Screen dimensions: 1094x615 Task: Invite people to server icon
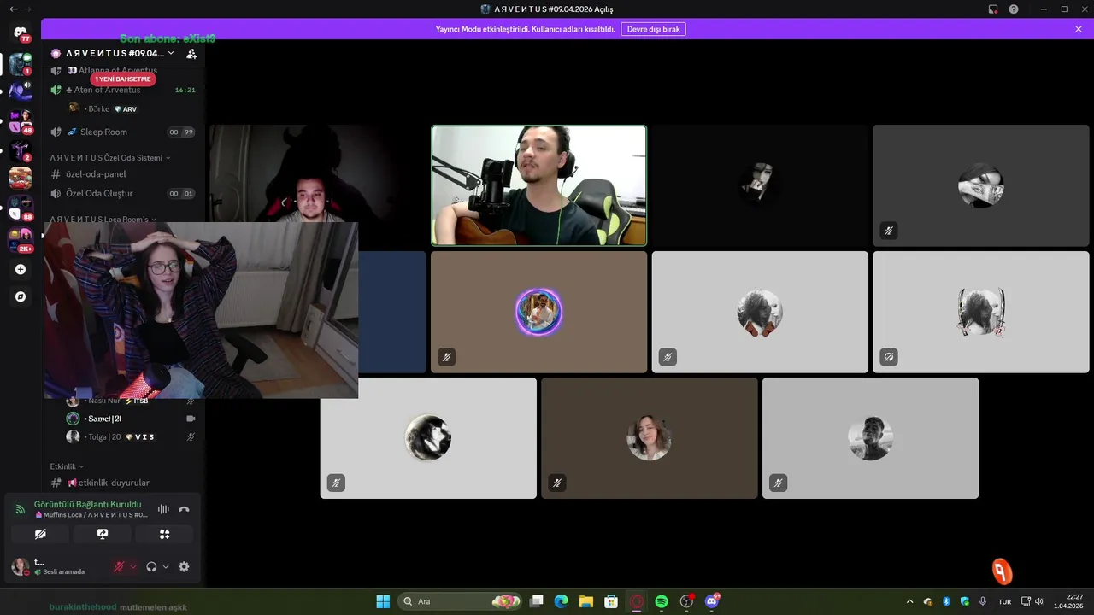[x=191, y=53]
